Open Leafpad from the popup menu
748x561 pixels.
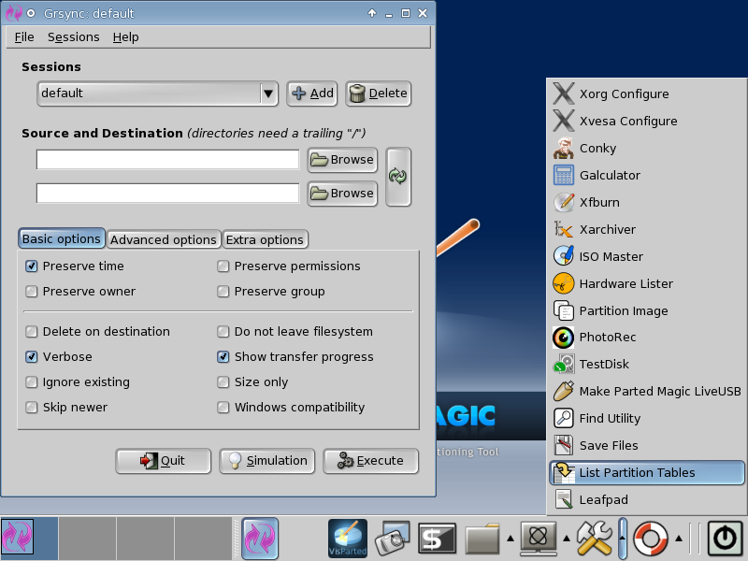pyautogui.click(x=647, y=499)
